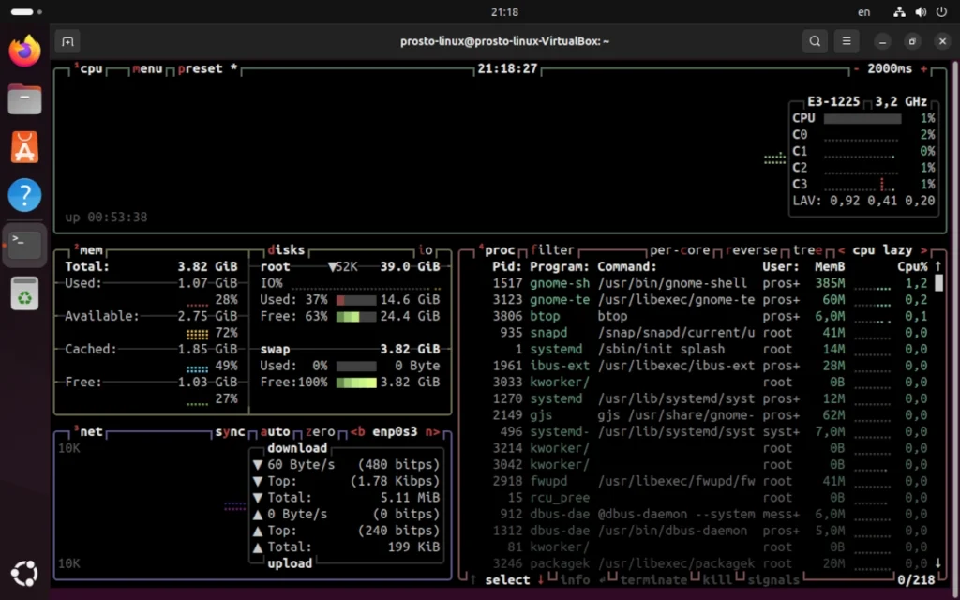This screenshot has width=960, height=600.
Task: Toggle zero reset of net totals
Action: click(321, 431)
